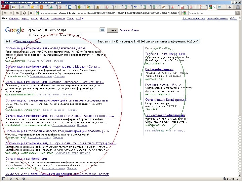Open cached copy of the hotelsalut.ru result
242x182 pixels.
click(64, 125)
